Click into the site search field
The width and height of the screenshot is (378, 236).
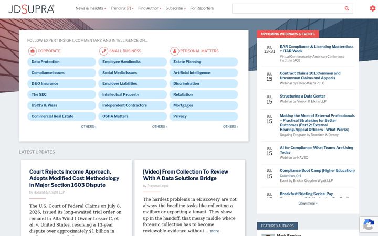288,8
